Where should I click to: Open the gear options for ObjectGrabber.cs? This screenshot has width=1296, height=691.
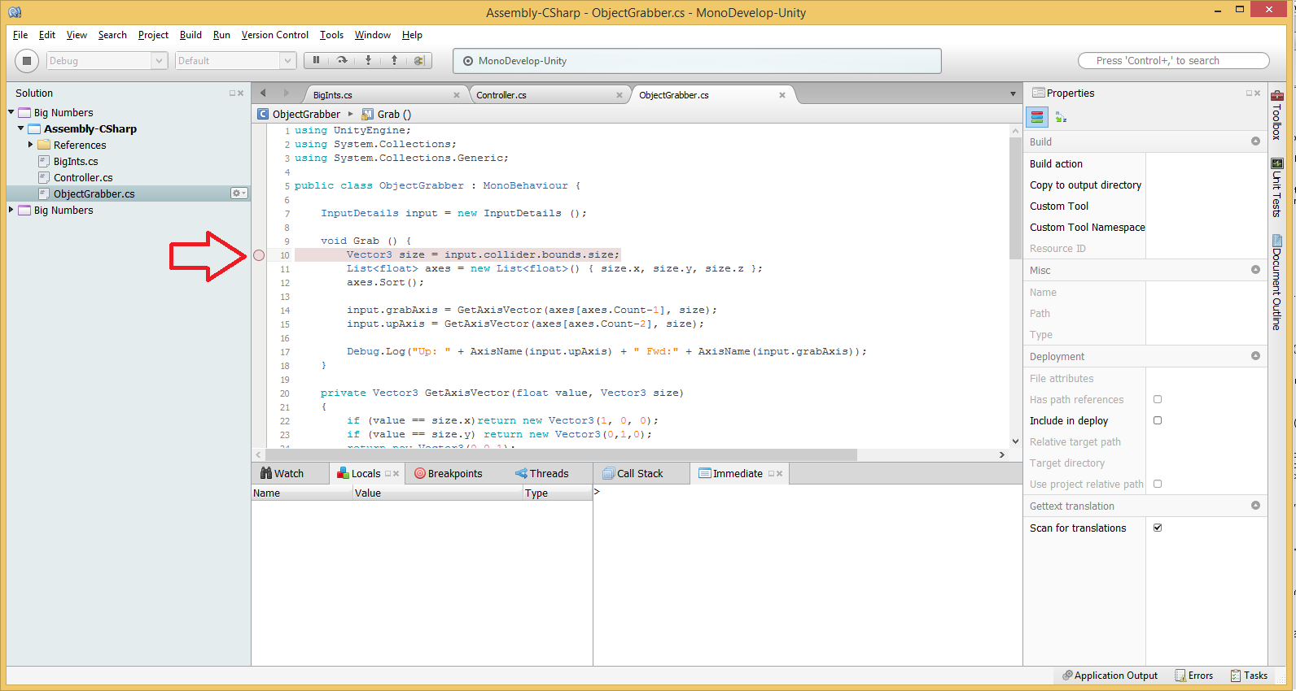click(239, 193)
